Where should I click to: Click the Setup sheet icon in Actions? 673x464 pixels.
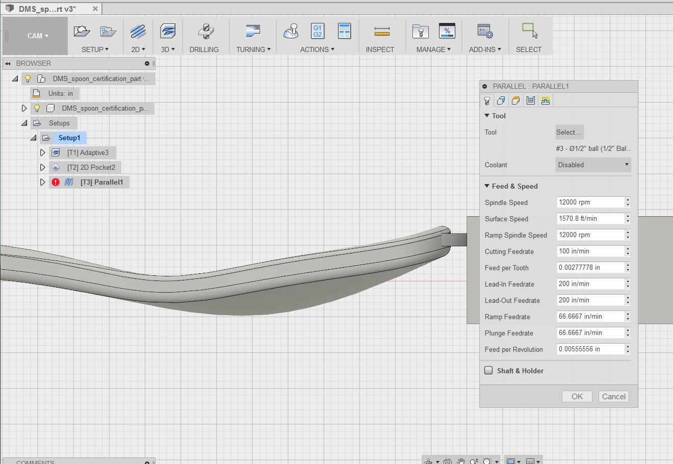[345, 32]
